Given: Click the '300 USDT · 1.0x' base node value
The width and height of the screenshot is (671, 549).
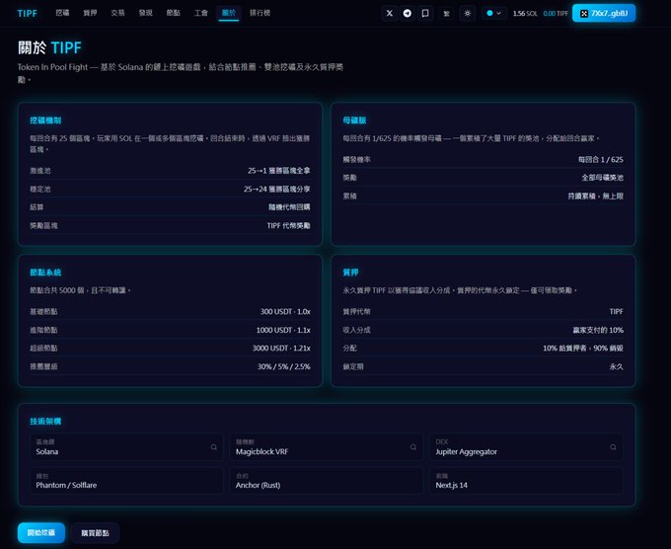Looking at the screenshot, I should [x=285, y=312].
